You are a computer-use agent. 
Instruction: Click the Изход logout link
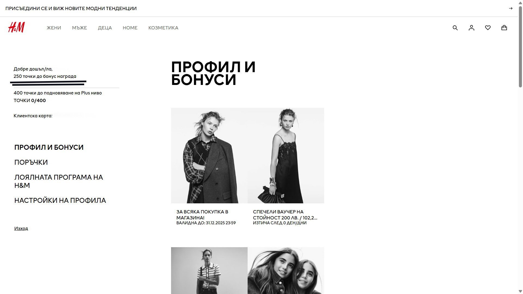coord(21,228)
